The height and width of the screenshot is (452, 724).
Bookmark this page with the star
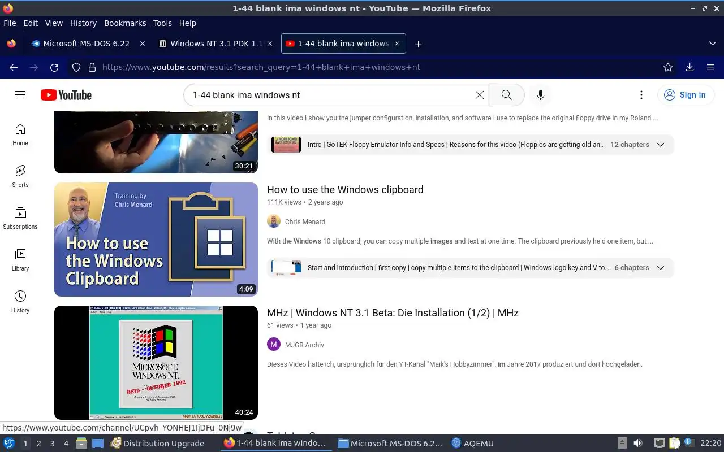tap(668, 67)
